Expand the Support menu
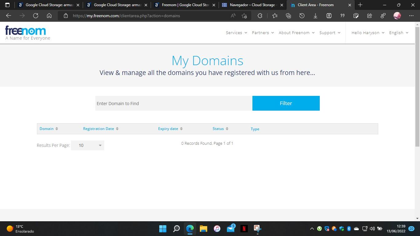The image size is (420, 236). point(330,33)
